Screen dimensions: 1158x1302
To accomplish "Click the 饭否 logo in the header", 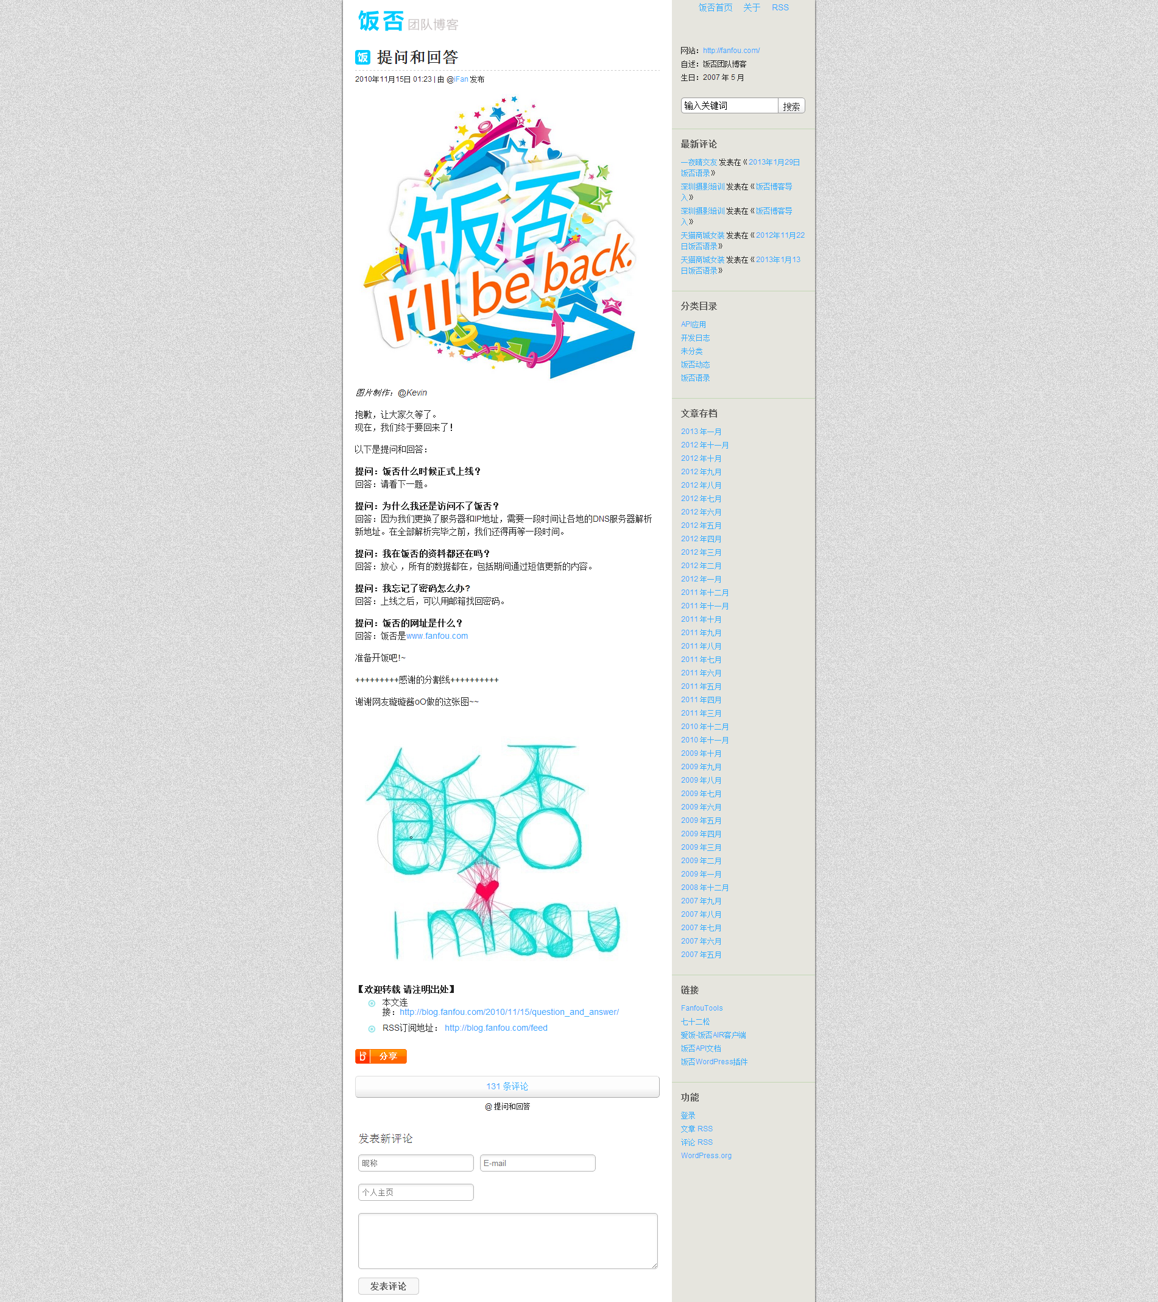I will click(x=380, y=21).
